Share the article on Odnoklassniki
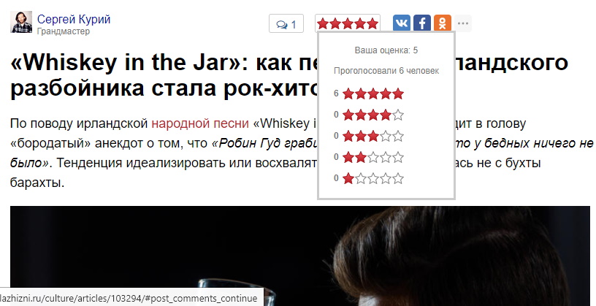This screenshot has height=306, width=596. tap(443, 23)
